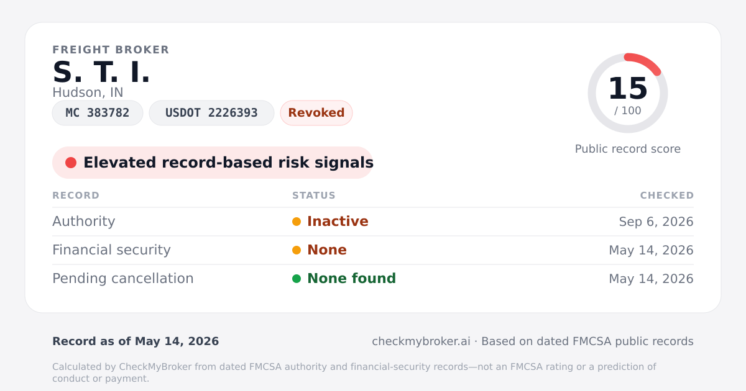Select the Pending cancellation record row
The image size is (746, 391).
(373, 279)
